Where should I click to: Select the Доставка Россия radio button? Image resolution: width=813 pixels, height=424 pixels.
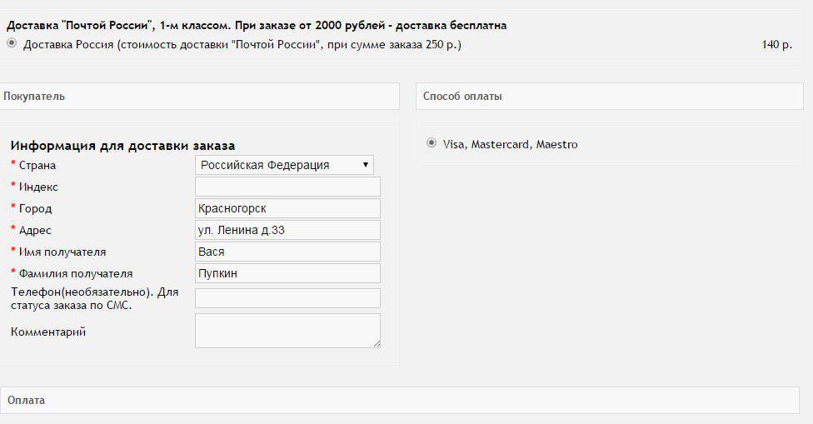(x=12, y=44)
